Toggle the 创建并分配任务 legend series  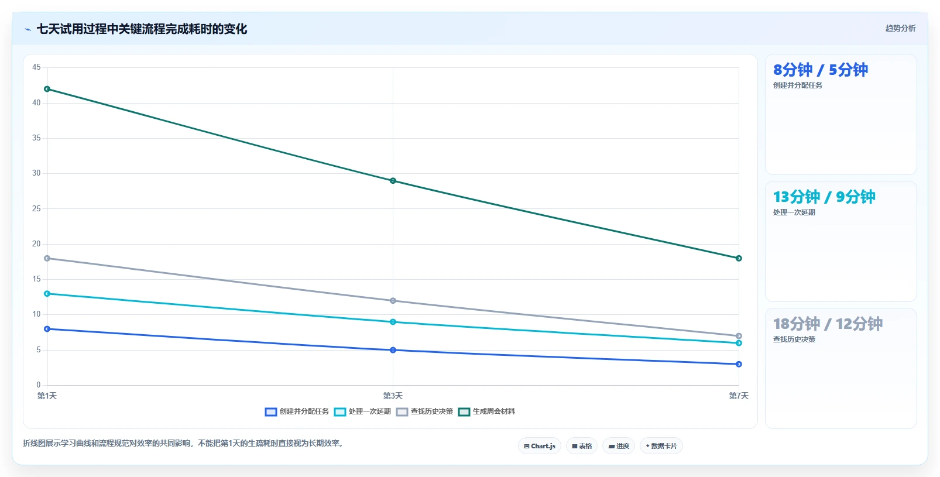(x=297, y=411)
